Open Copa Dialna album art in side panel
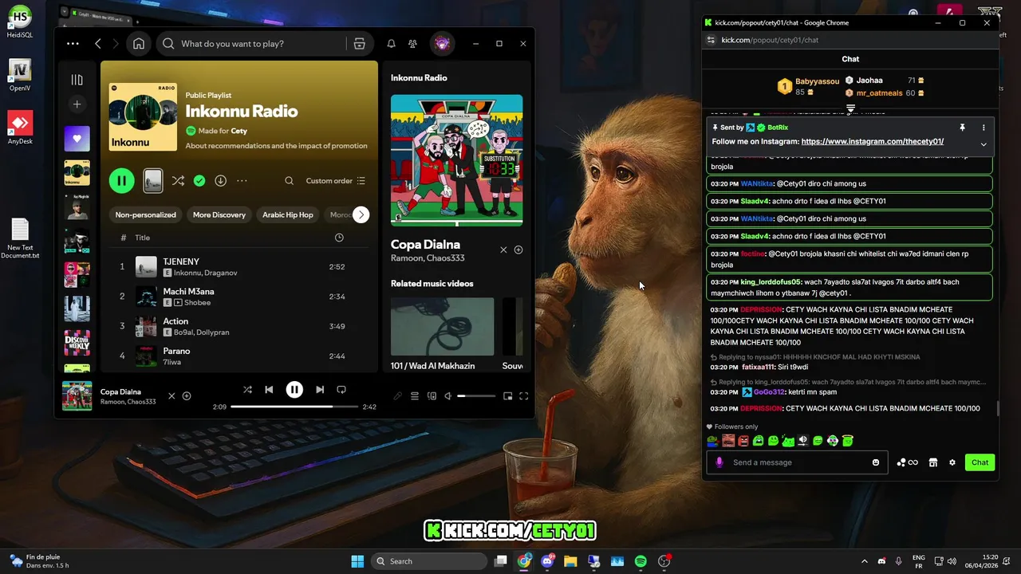Image resolution: width=1021 pixels, height=574 pixels. (x=456, y=160)
